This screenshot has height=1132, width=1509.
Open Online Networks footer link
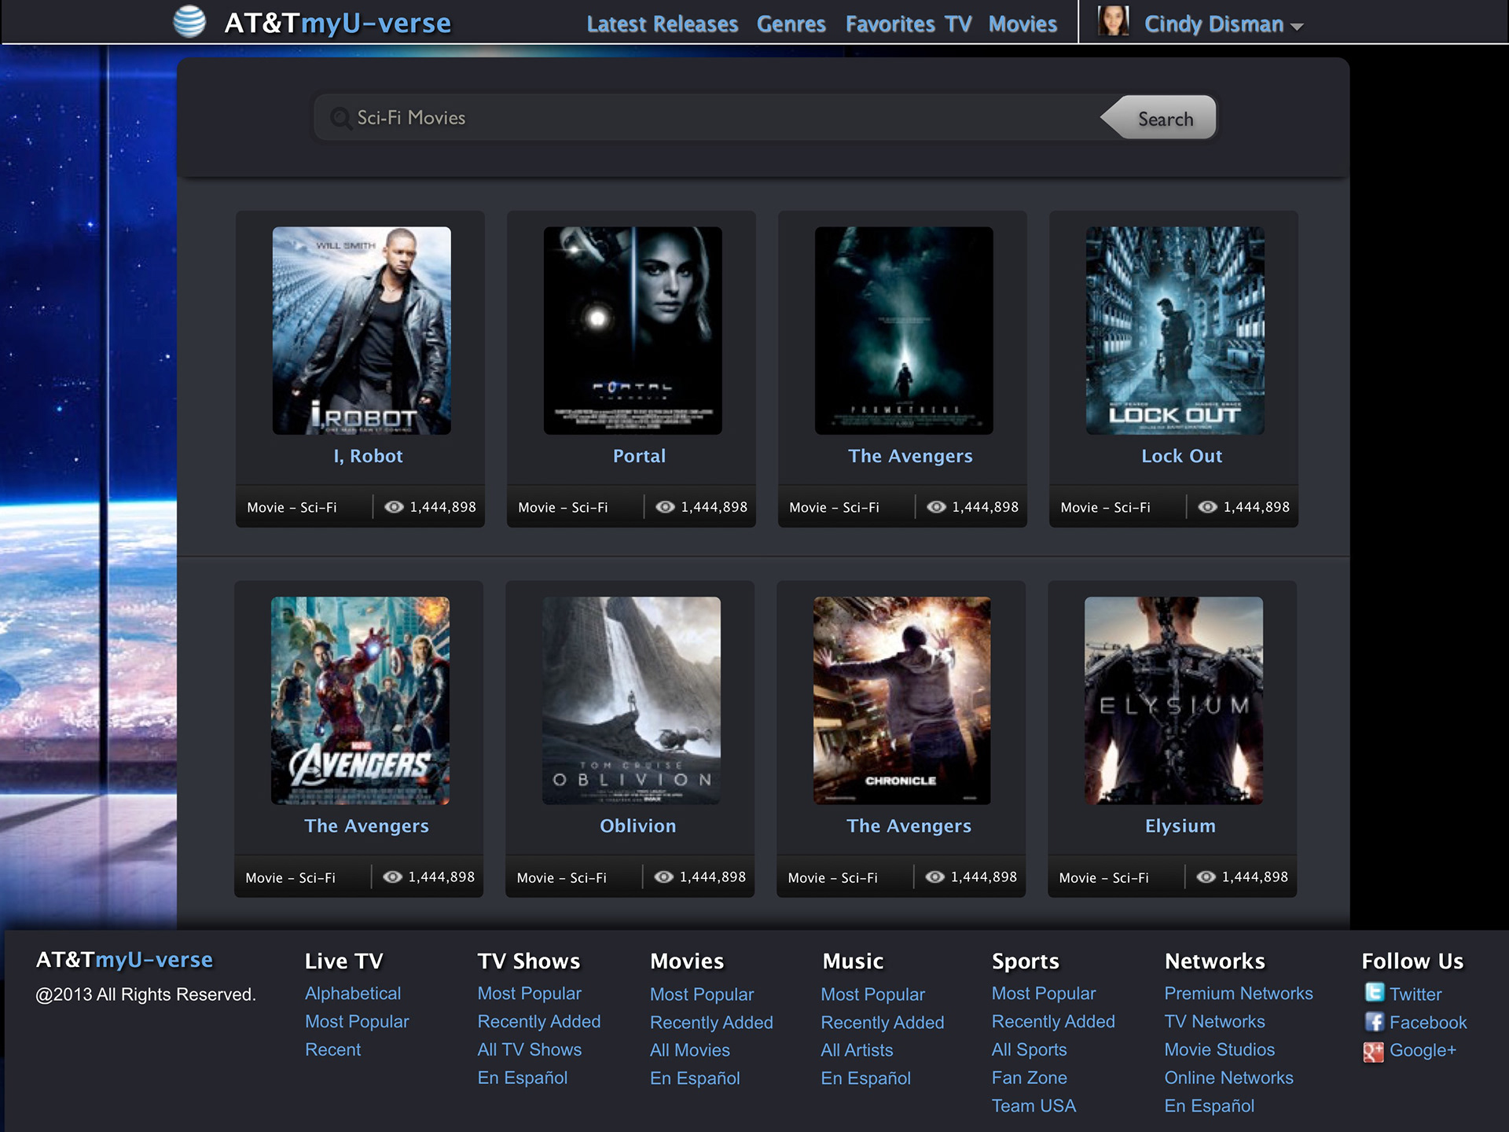(x=1228, y=1078)
